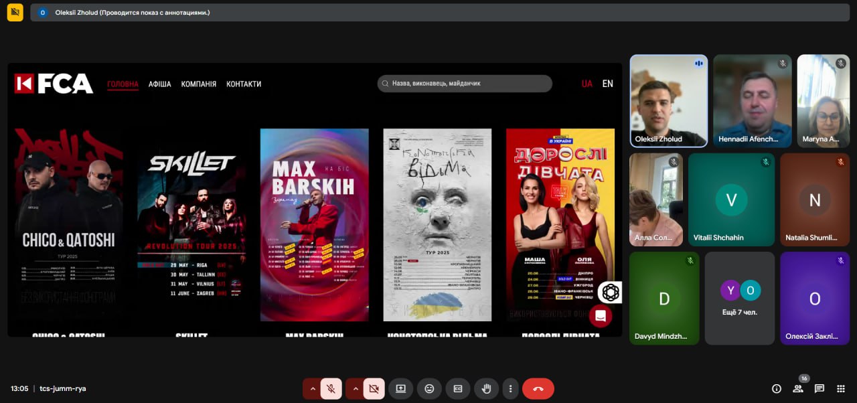Switch site language to EN

pos(608,84)
